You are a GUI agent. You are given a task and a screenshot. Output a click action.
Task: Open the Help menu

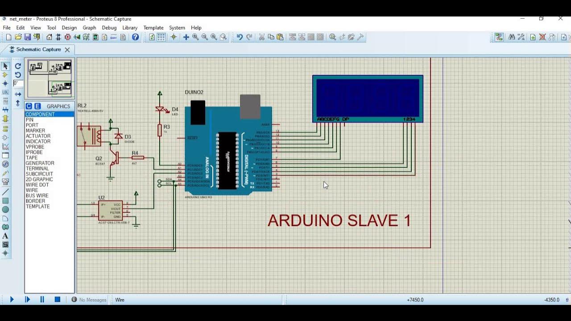196,28
